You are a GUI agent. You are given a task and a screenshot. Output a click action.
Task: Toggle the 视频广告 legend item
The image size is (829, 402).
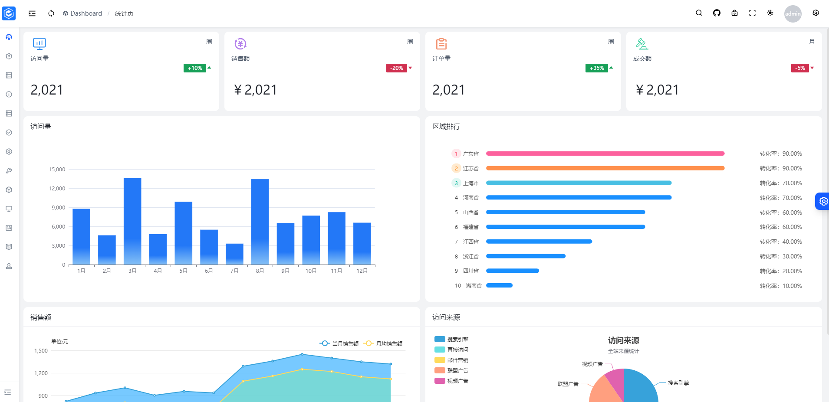[x=451, y=381]
